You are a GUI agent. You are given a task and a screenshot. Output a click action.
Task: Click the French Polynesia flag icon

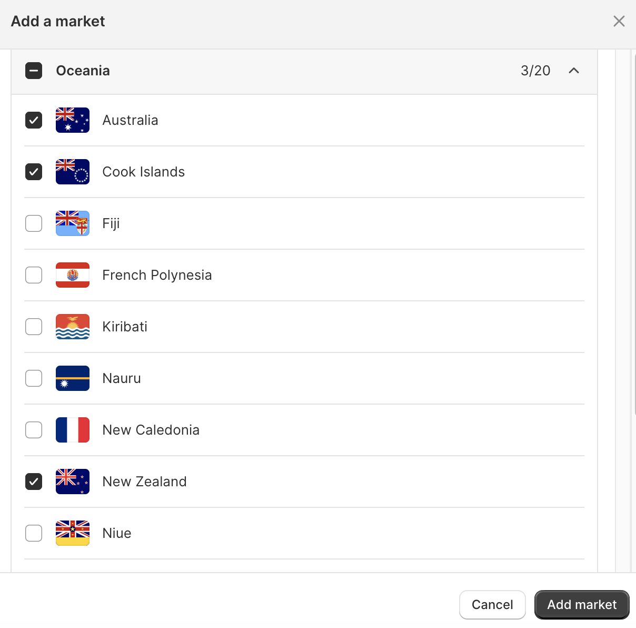(x=73, y=275)
